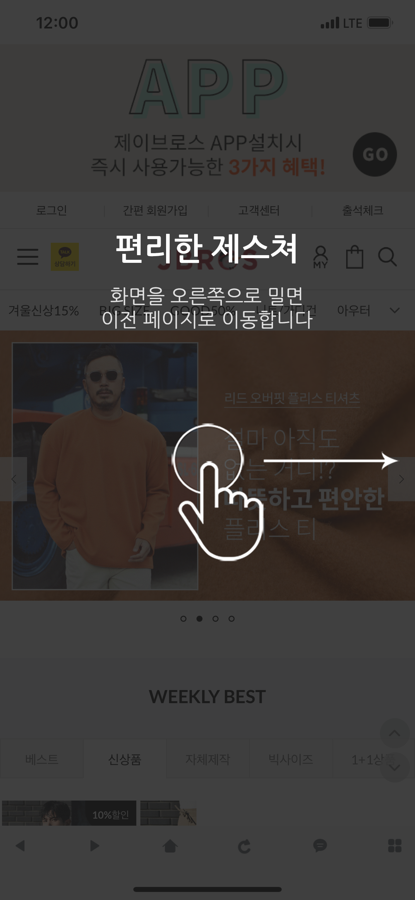Viewport: 415px width, 900px height.
Task: Open the hamburger menu
Action: click(x=28, y=257)
